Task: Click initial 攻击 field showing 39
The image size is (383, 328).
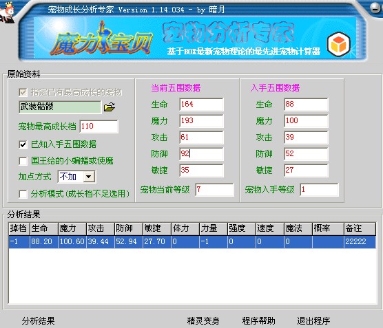Action: 306,138
